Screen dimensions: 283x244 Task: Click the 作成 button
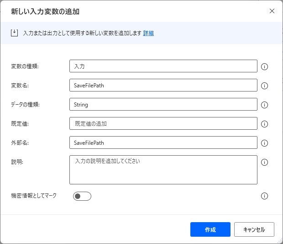pos(210,229)
